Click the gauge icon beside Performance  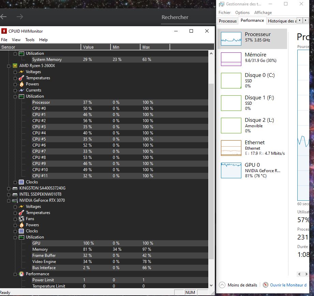[x=21, y=274]
